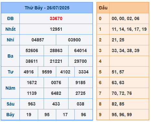The height and width of the screenshot is (122, 151).
Task: Select seventh prize number 96
Action: (x=83, y=115)
